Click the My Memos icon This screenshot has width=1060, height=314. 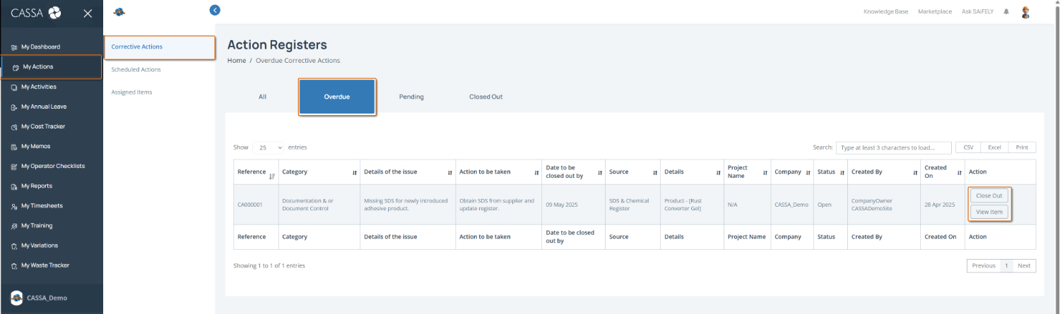(14, 147)
